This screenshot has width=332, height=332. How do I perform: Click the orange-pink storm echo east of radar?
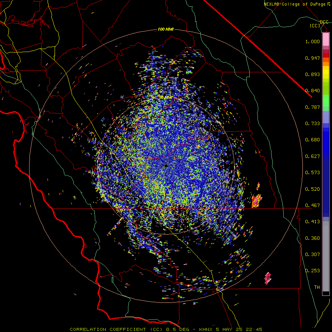[256, 201]
